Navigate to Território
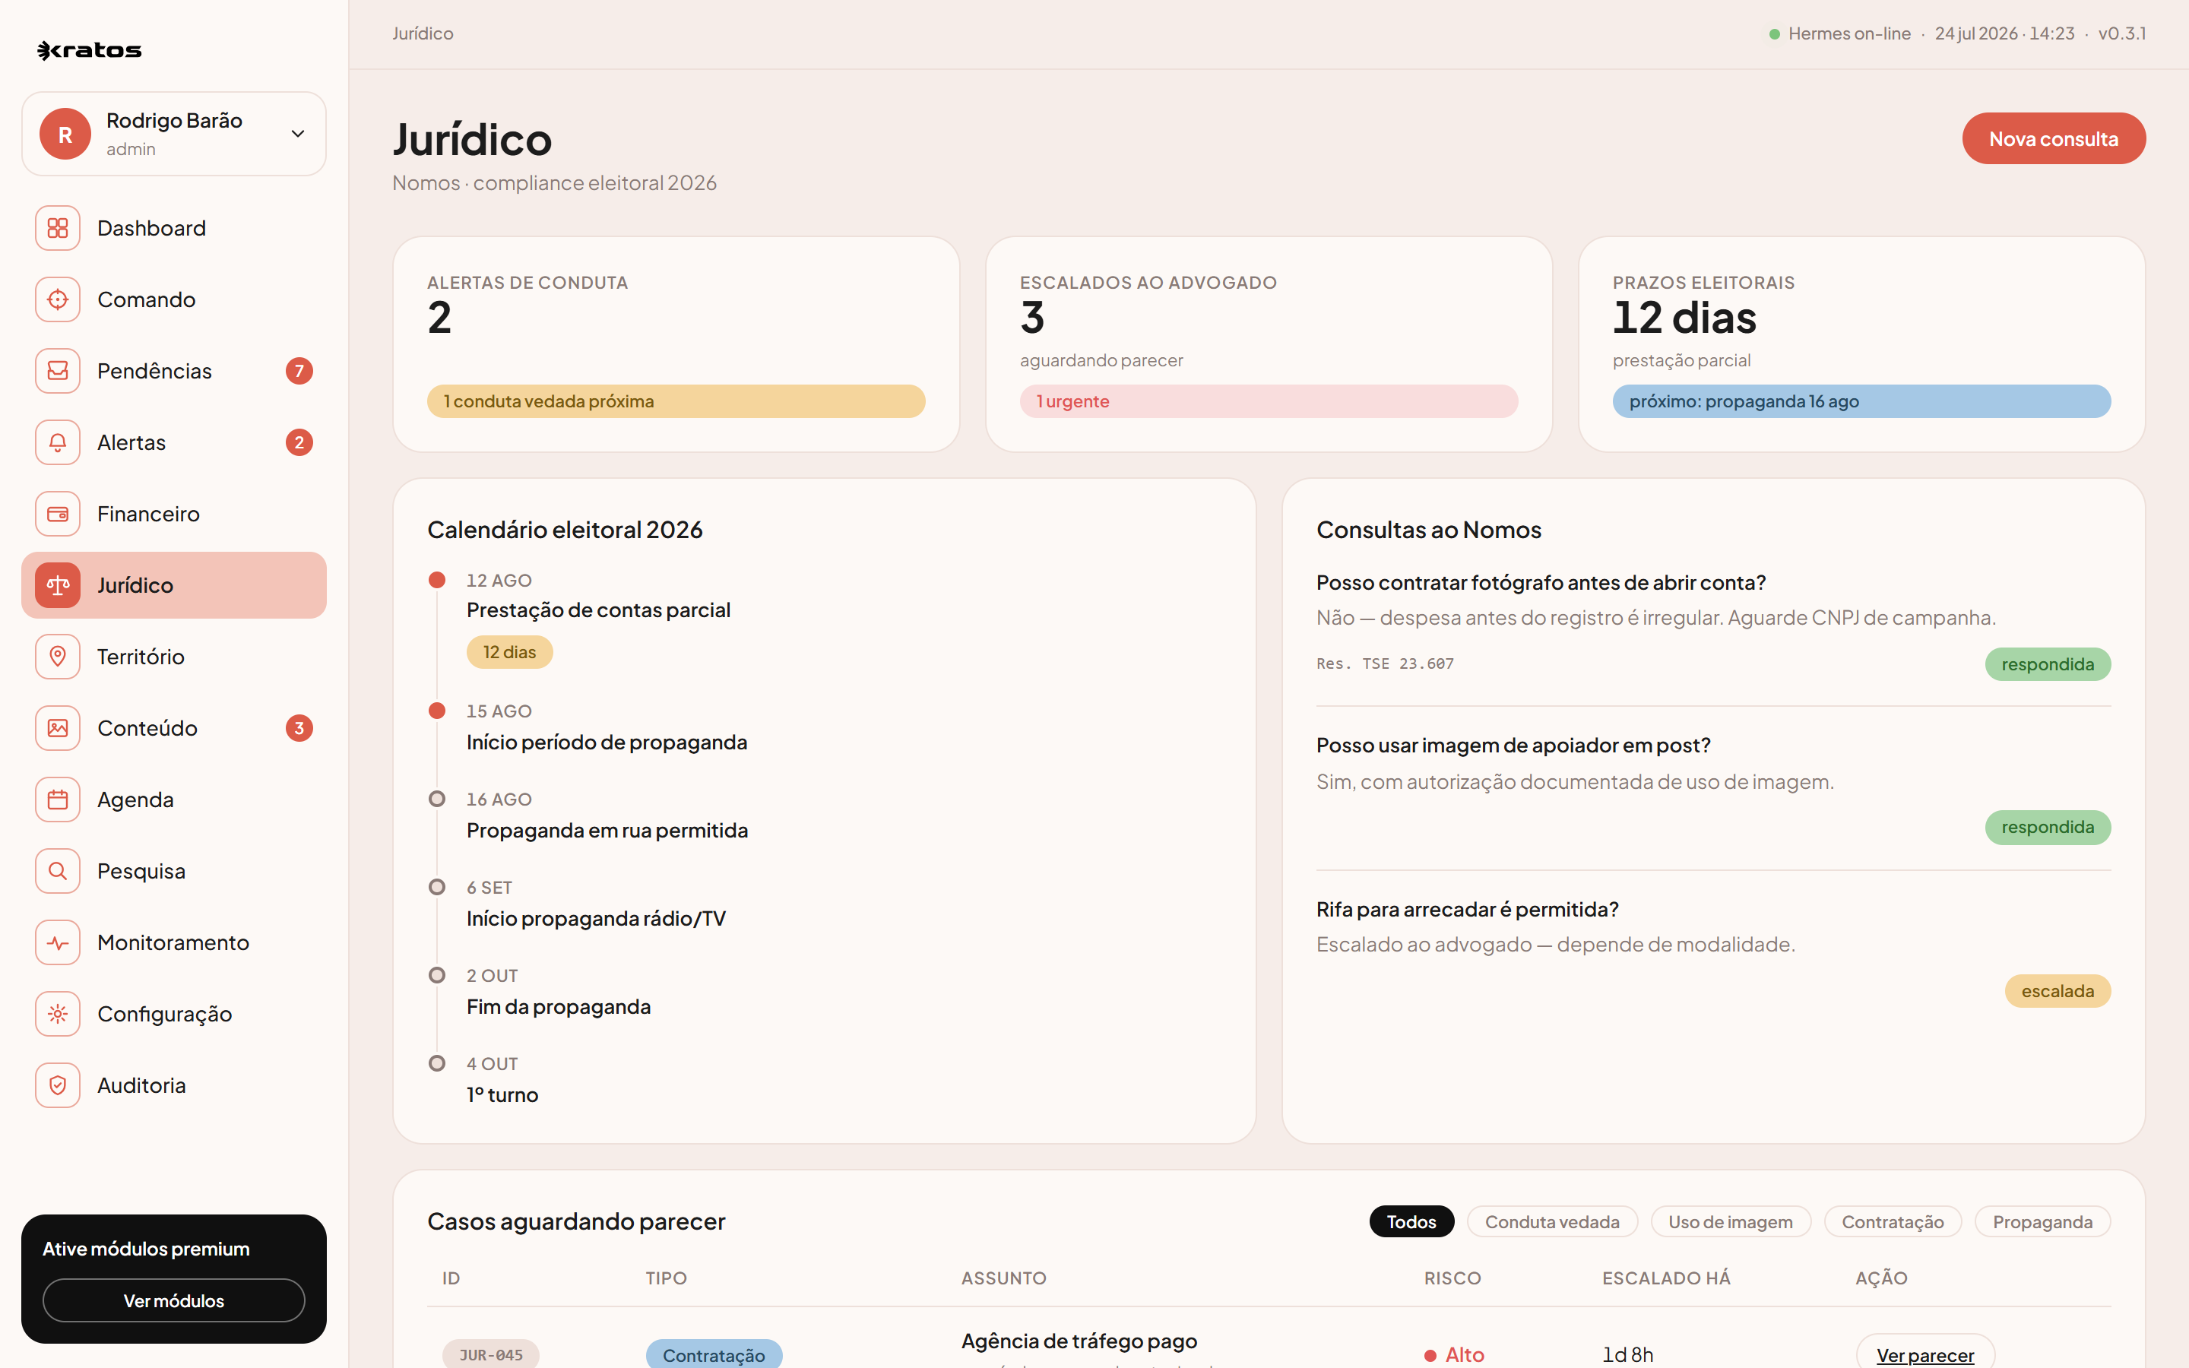This screenshot has height=1368, width=2189. pyautogui.click(x=173, y=657)
